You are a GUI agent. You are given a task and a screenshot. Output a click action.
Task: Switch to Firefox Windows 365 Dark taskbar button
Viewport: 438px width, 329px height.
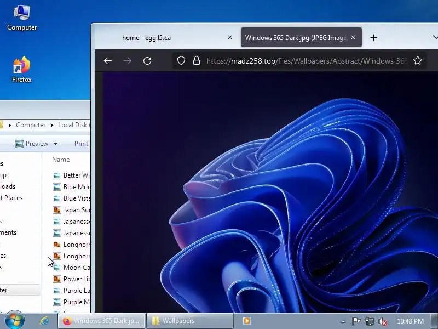pos(101,321)
